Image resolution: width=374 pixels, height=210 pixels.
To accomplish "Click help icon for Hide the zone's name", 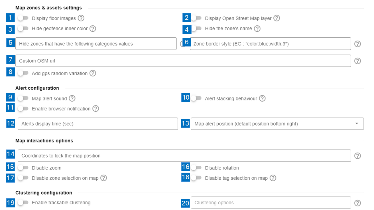I will 257,29.
